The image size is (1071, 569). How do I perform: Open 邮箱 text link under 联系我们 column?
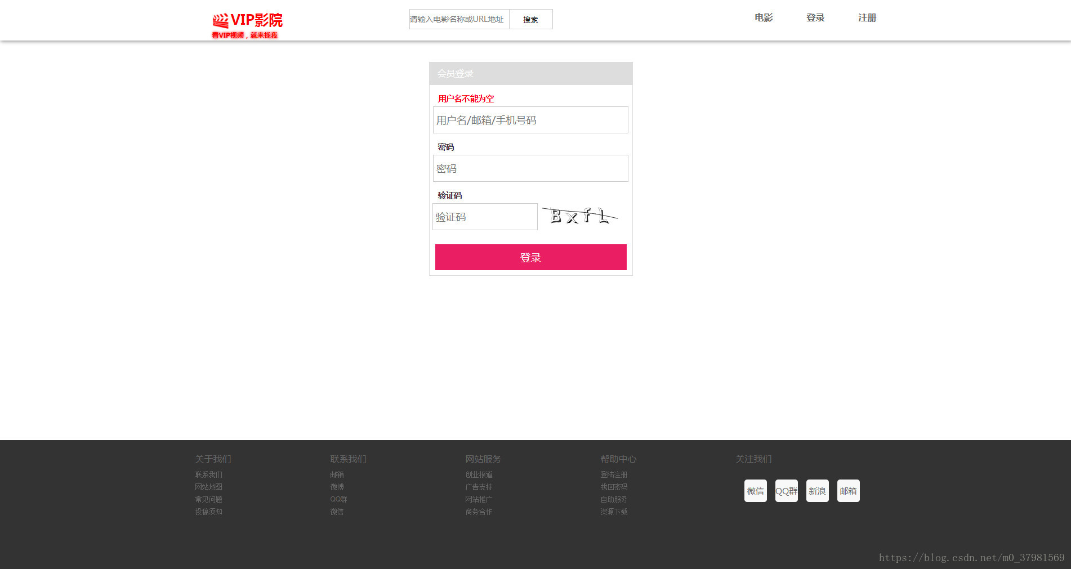[337, 474]
